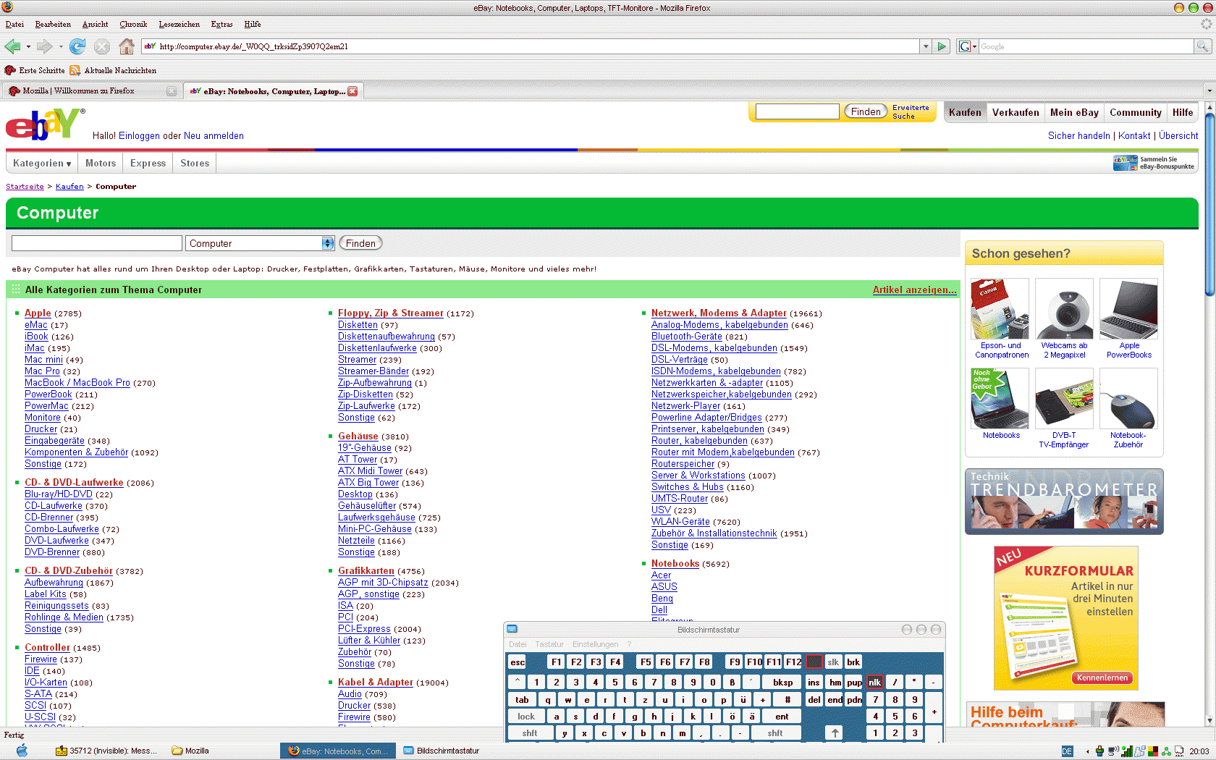Toggle the nlk key on Bildschirmtastatur
Image resolution: width=1216 pixels, height=760 pixels.
coord(875,683)
